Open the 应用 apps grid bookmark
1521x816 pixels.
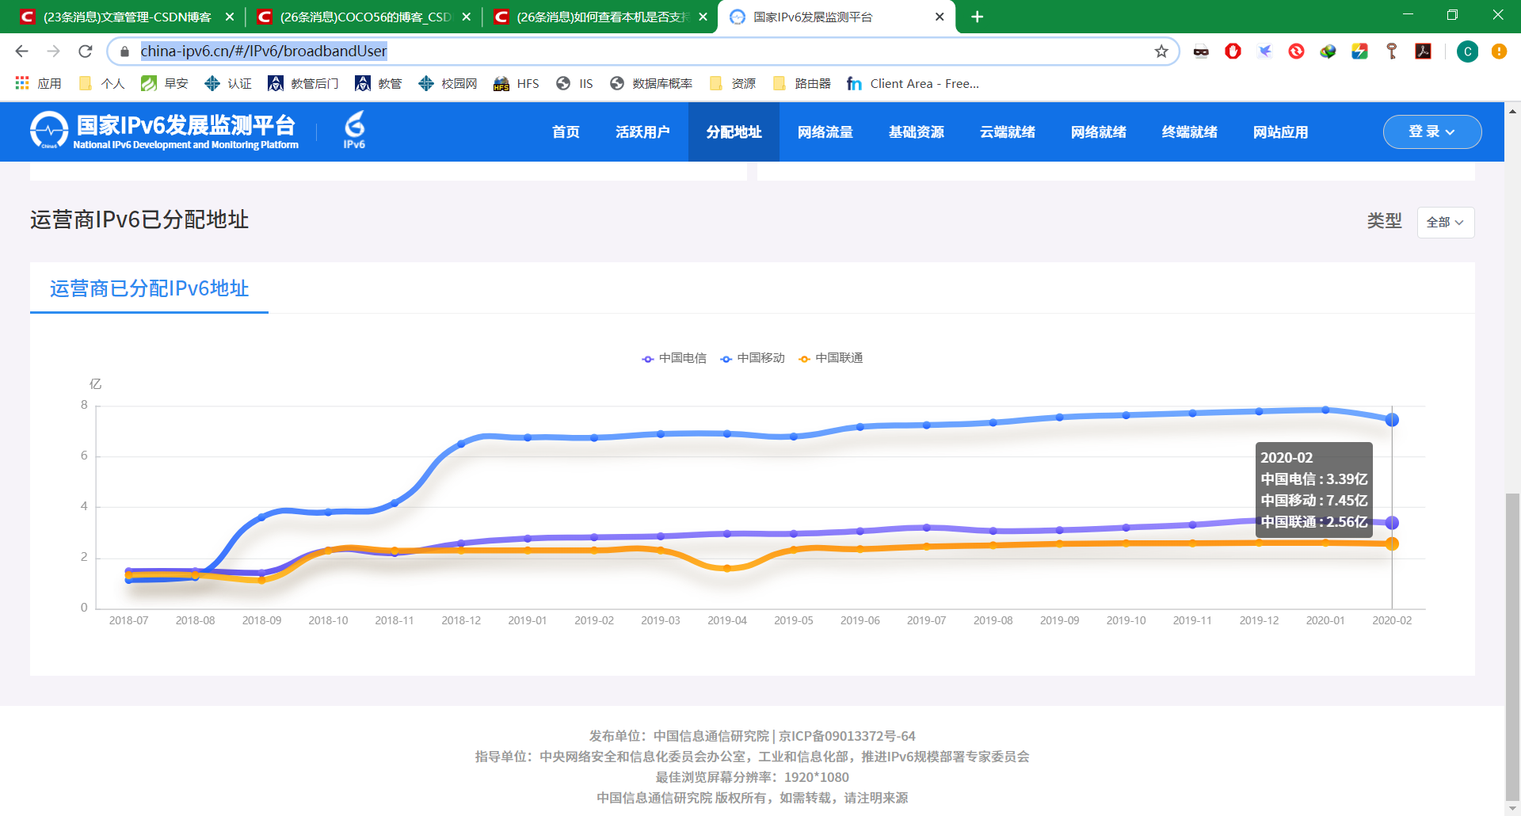38,83
